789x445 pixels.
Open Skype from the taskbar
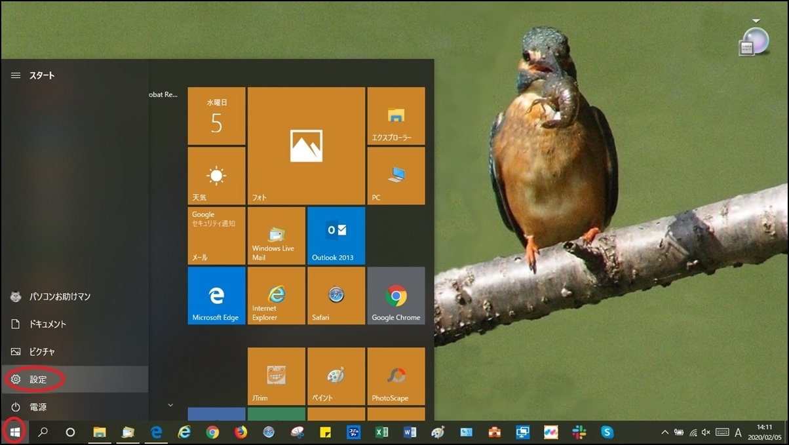pyautogui.click(x=607, y=432)
